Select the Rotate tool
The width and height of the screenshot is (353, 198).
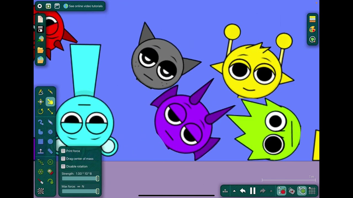point(41,111)
